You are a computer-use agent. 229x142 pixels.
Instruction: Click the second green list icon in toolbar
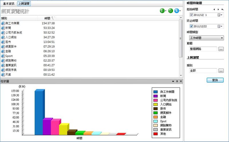tap(171, 11)
